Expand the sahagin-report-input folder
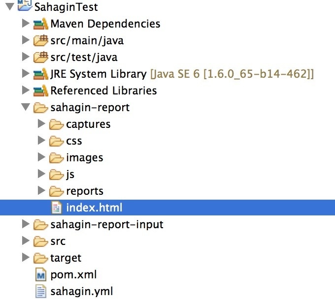This screenshot has width=335, height=299. [x=26, y=224]
